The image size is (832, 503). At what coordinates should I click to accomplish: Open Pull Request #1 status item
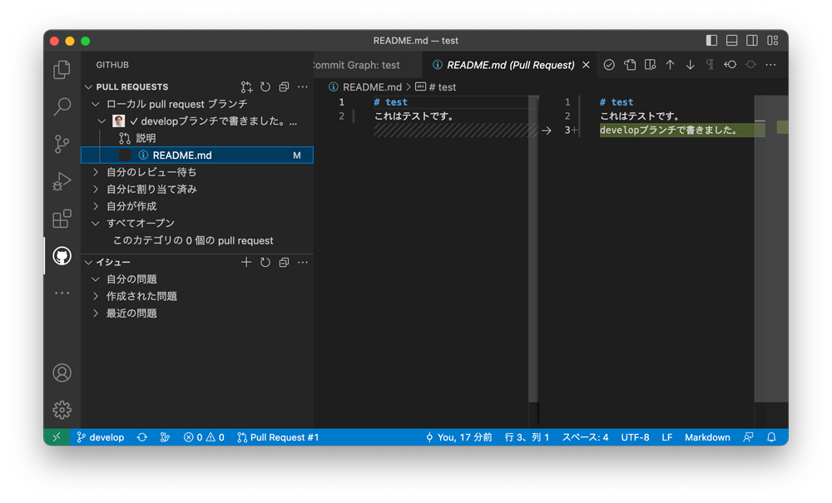(278, 437)
